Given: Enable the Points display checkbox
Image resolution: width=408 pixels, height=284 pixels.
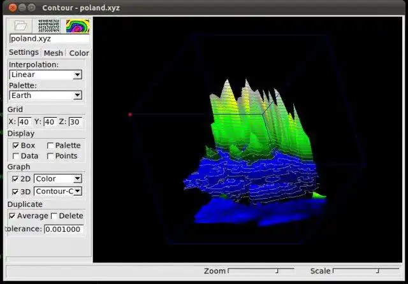Looking at the screenshot, I should pyautogui.click(x=50, y=156).
